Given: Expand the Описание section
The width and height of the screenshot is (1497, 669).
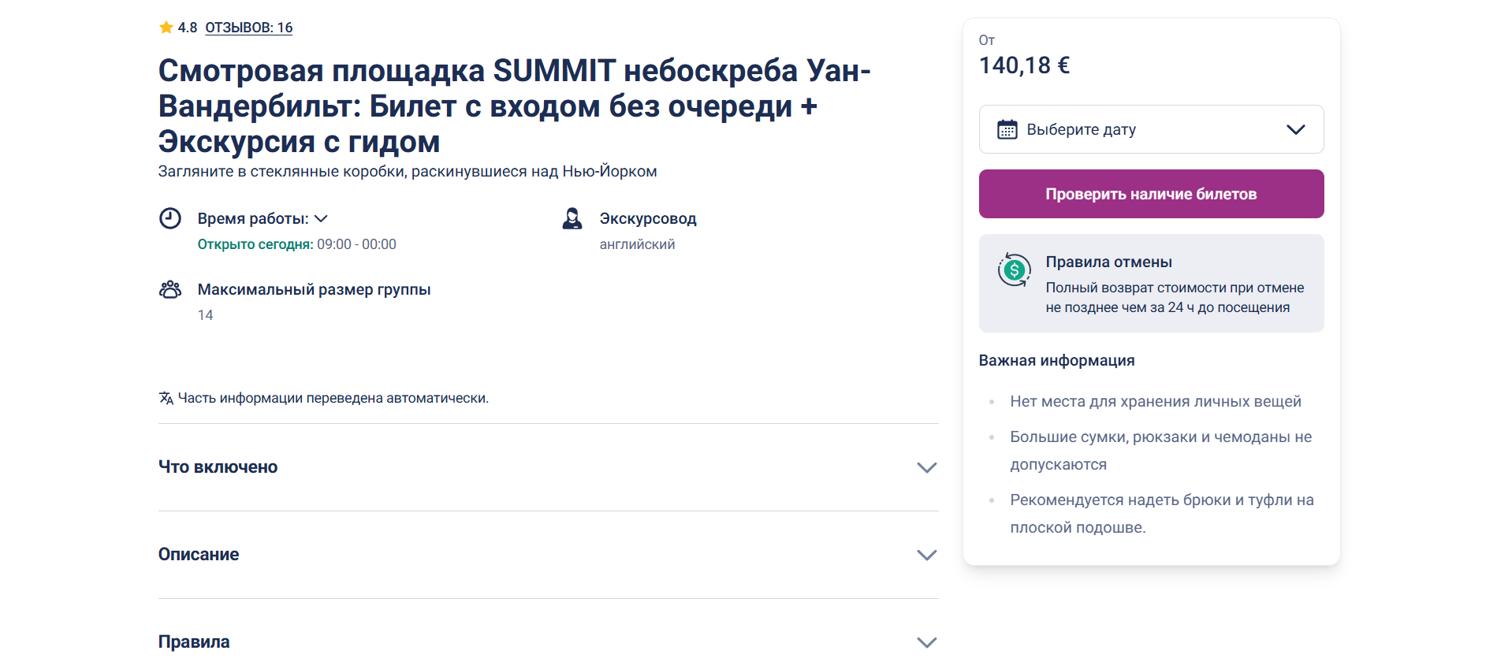Looking at the screenshot, I should 926,555.
